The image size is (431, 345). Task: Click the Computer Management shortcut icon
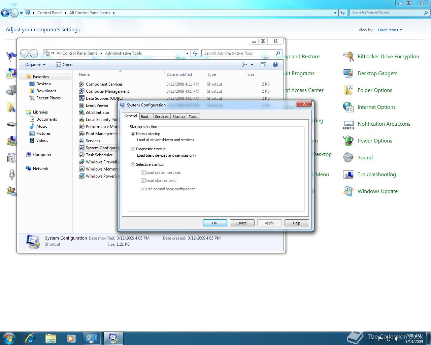coord(81,91)
